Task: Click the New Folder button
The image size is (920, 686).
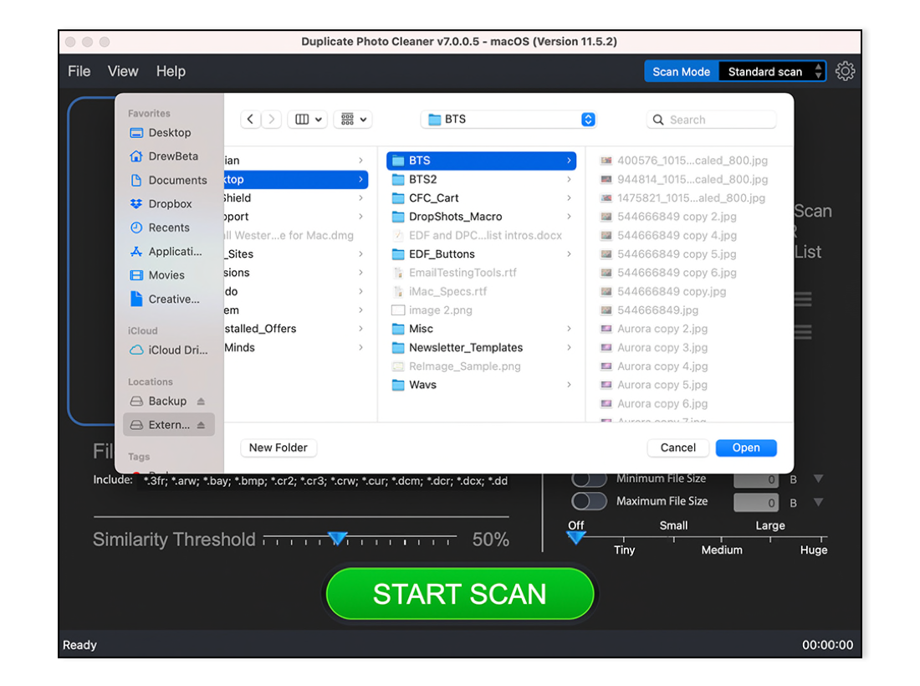Action: pos(279,448)
